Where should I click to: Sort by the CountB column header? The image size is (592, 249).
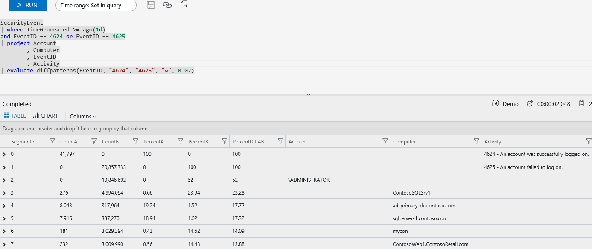(x=111, y=142)
